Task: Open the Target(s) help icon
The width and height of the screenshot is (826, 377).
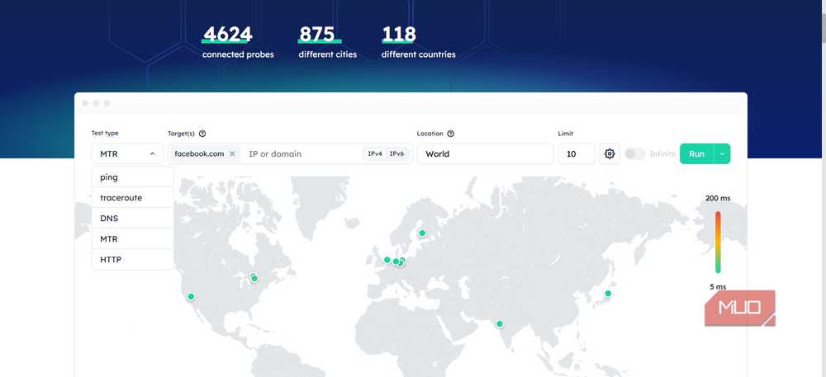Action: click(x=202, y=134)
